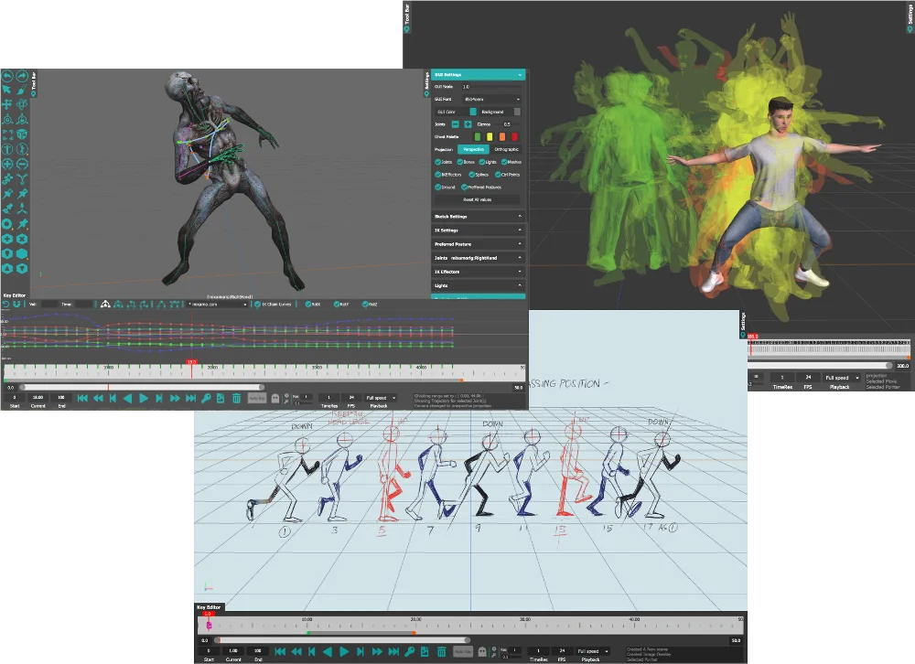This screenshot has height=664, width=915.
Task: Switch projection to Orthographic
Action: pyautogui.click(x=506, y=149)
